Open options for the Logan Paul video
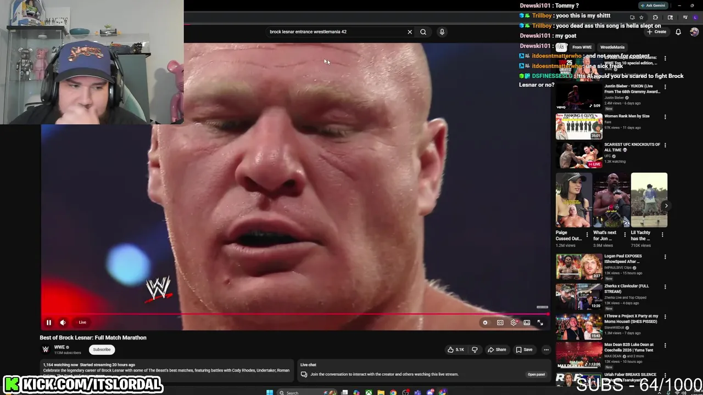The width and height of the screenshot is (703, 395). pyautogui.click(x=665, y=257)
